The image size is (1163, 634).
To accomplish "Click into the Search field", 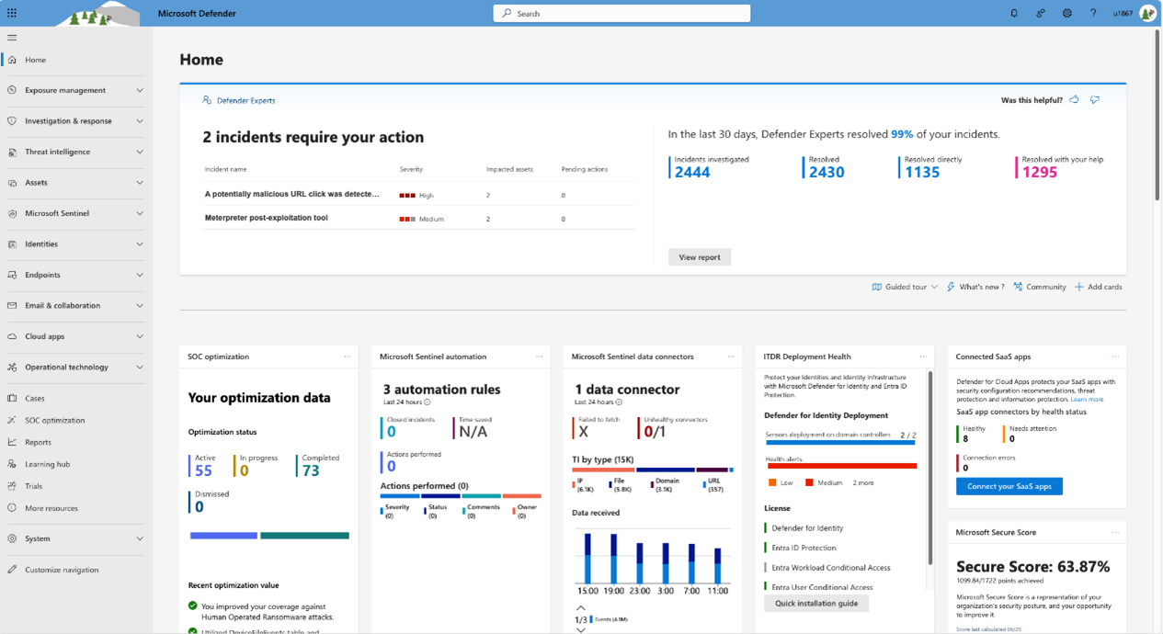I will (x=621, y=14).
